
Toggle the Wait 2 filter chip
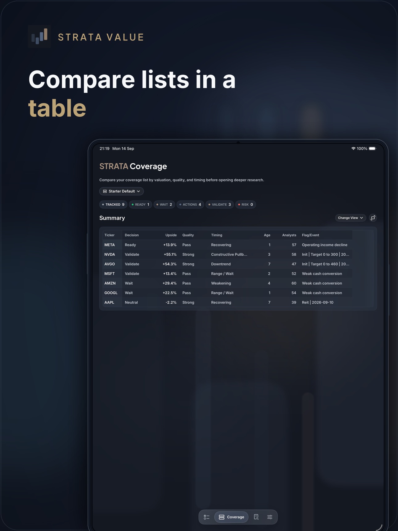coord(164,205)
